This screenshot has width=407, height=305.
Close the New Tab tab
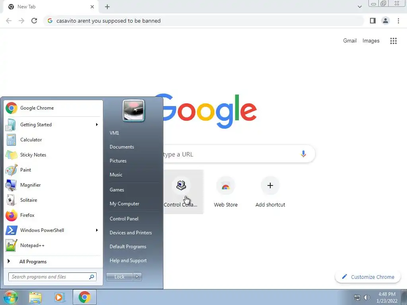click(92, 7)
